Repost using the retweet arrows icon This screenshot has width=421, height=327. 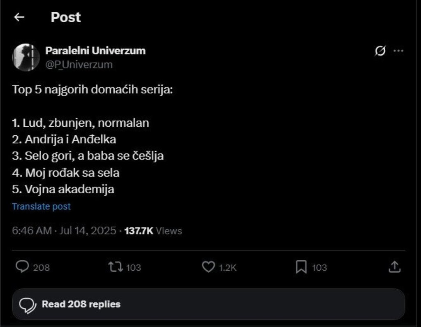115,267
